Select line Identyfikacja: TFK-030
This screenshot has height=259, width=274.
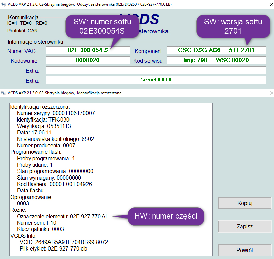(43, 119)
